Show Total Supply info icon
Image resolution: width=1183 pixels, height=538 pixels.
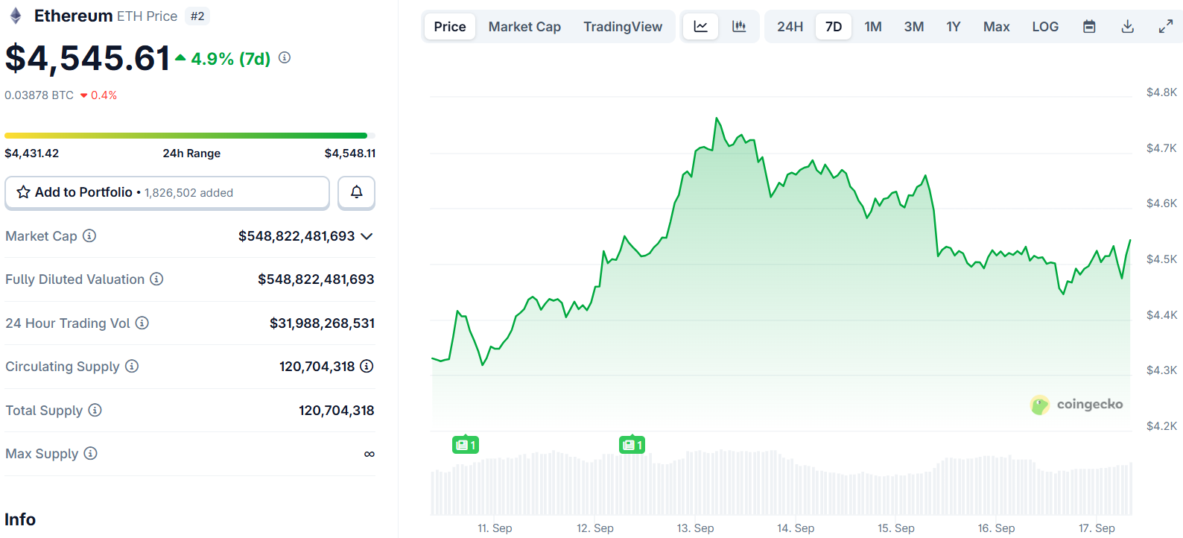pyautogui.click(x=95, y=410)
